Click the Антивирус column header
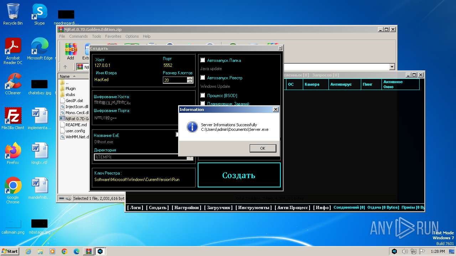 tap(344, 84)
